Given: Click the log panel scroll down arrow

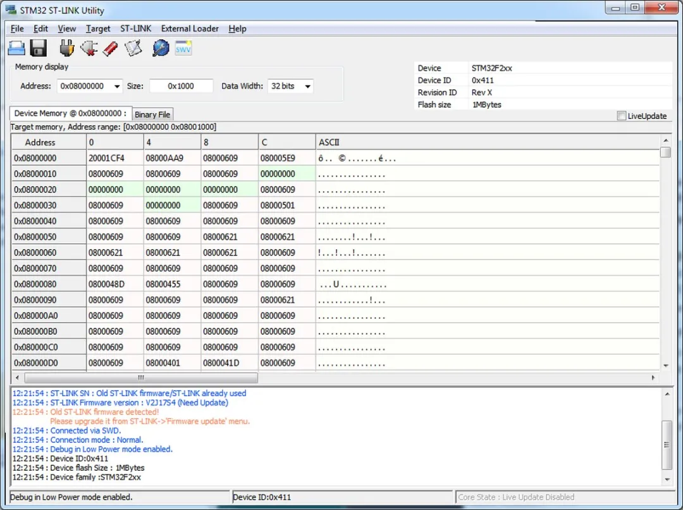Looking at the screenshot, I should point(667,480).
